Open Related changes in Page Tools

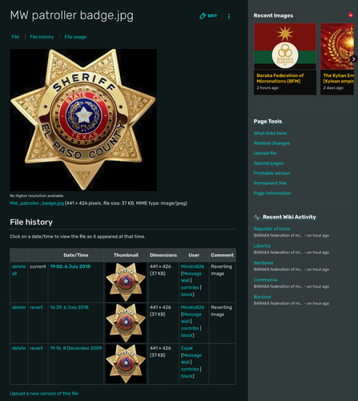272,143
